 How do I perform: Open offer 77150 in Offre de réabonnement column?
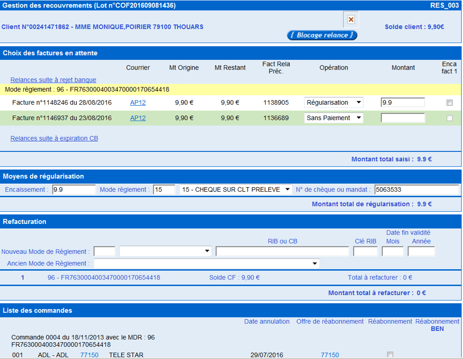330,355
